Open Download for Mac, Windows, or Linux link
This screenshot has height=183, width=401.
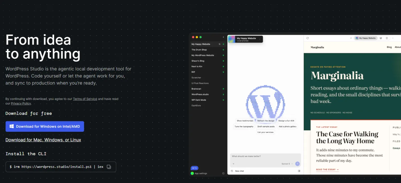tap(43, 140)
